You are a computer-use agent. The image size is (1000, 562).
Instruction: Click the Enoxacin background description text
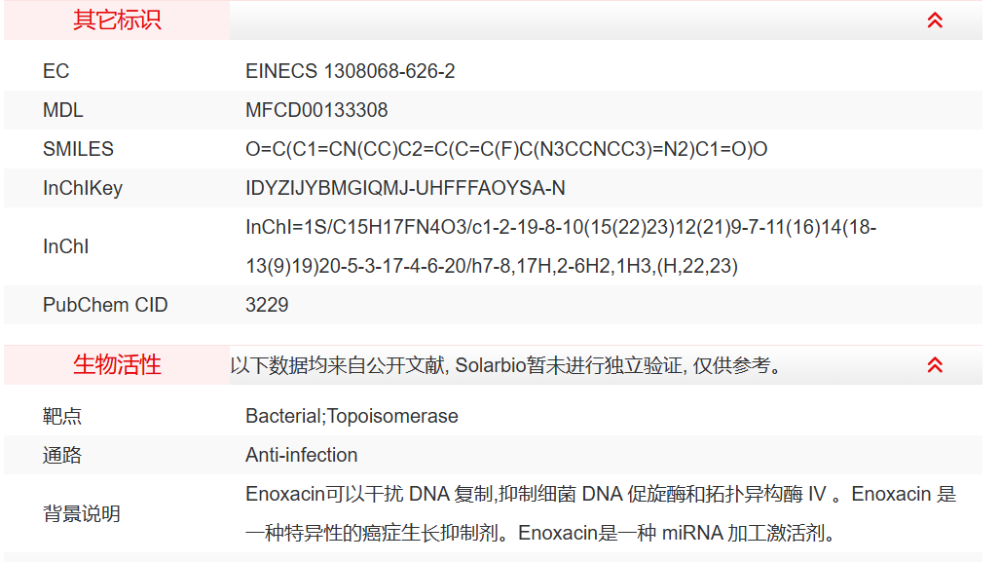tap(600, 513)
